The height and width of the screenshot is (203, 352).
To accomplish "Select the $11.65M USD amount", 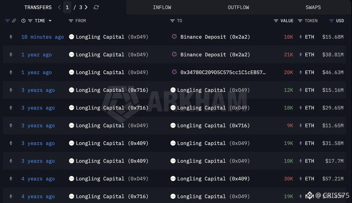I will pos(333,126).
